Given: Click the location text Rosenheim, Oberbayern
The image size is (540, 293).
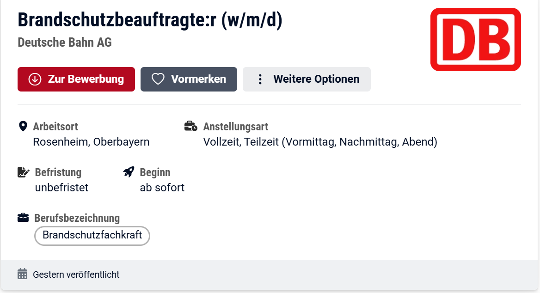Looking at the screenshot, I should 91,142.
